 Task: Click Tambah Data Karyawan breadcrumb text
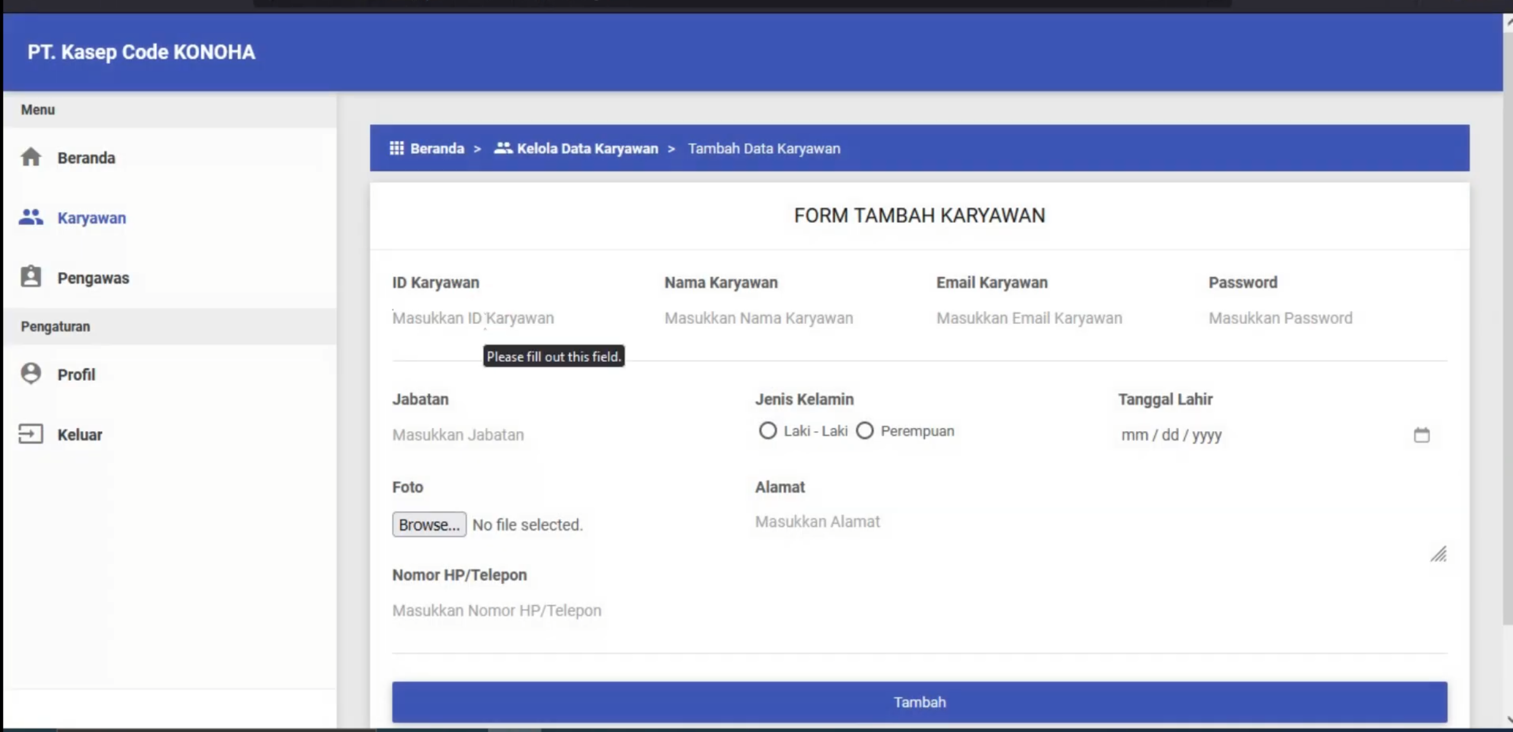764,148
